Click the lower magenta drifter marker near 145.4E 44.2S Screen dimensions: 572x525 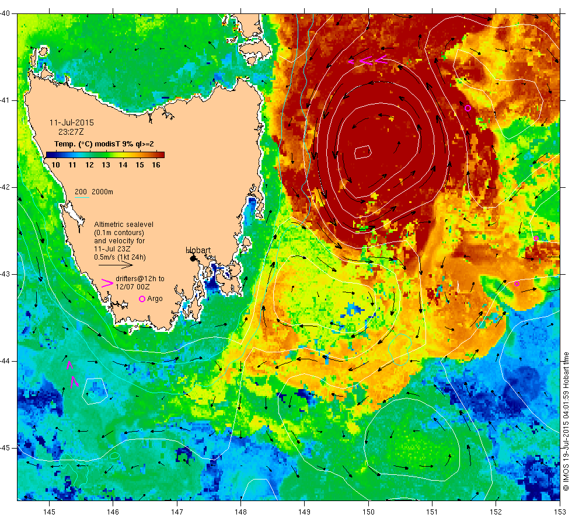(74, 381)
